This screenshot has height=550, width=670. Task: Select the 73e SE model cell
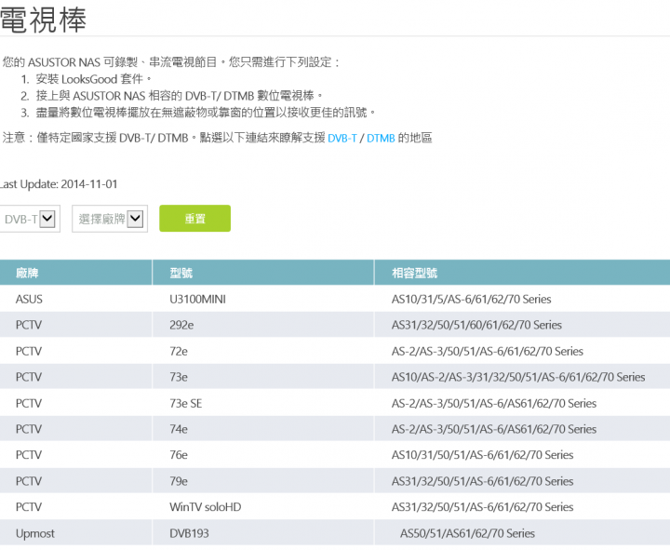pos(263,403)
